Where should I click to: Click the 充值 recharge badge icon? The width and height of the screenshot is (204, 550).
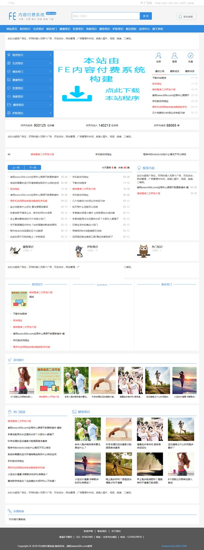[191, 56]
